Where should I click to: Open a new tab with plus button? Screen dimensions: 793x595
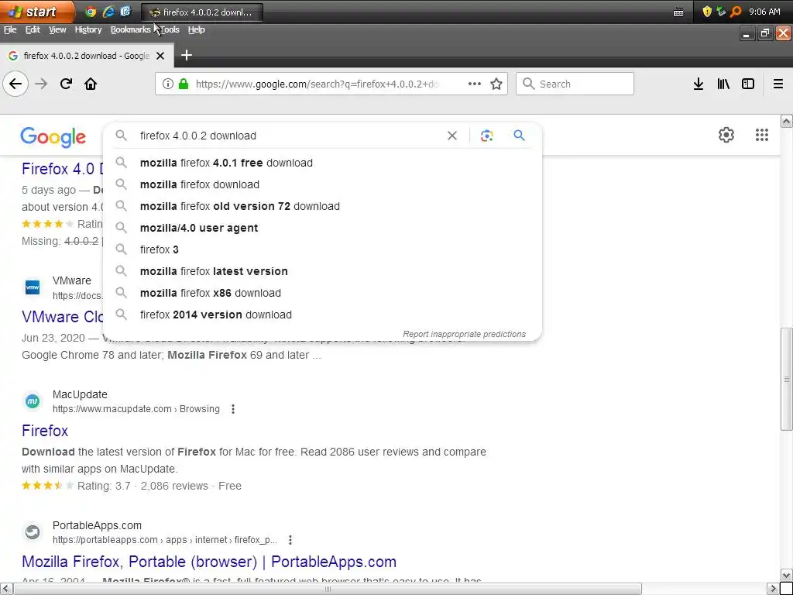186,55
